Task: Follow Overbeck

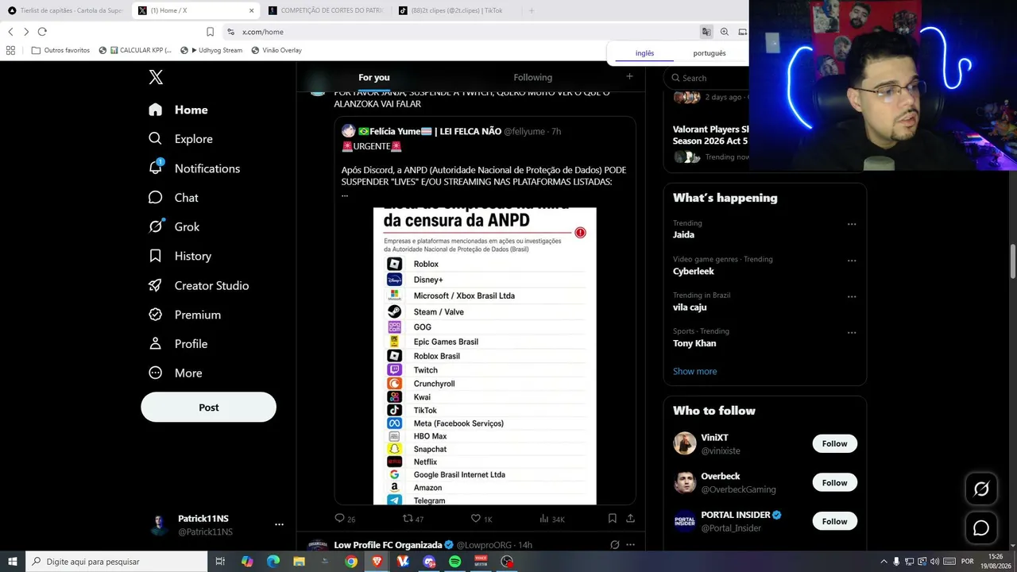Action: (834, 482)
